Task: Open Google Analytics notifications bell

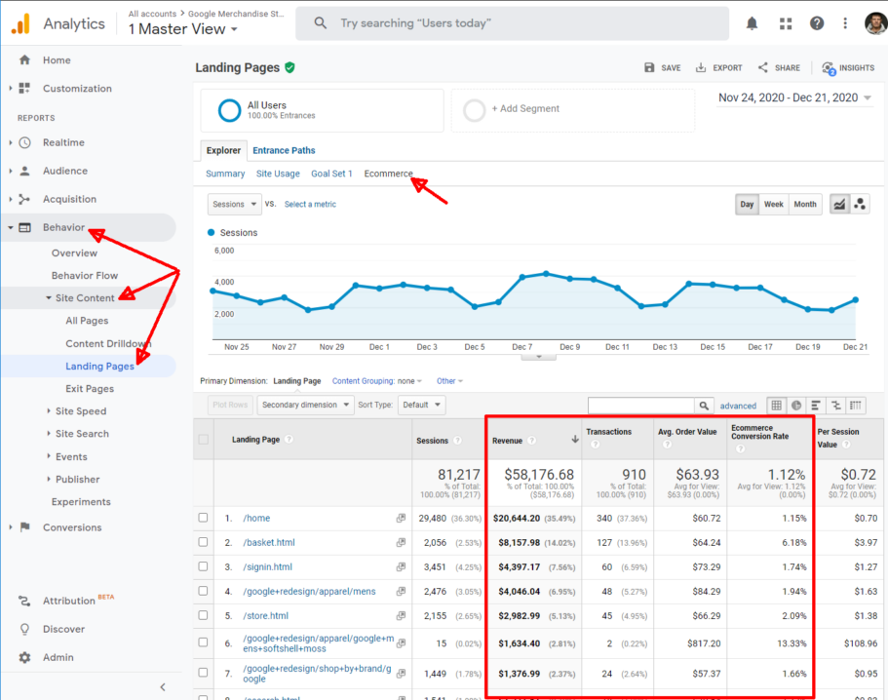Action: pyautogui.click(x=752, y=23)
